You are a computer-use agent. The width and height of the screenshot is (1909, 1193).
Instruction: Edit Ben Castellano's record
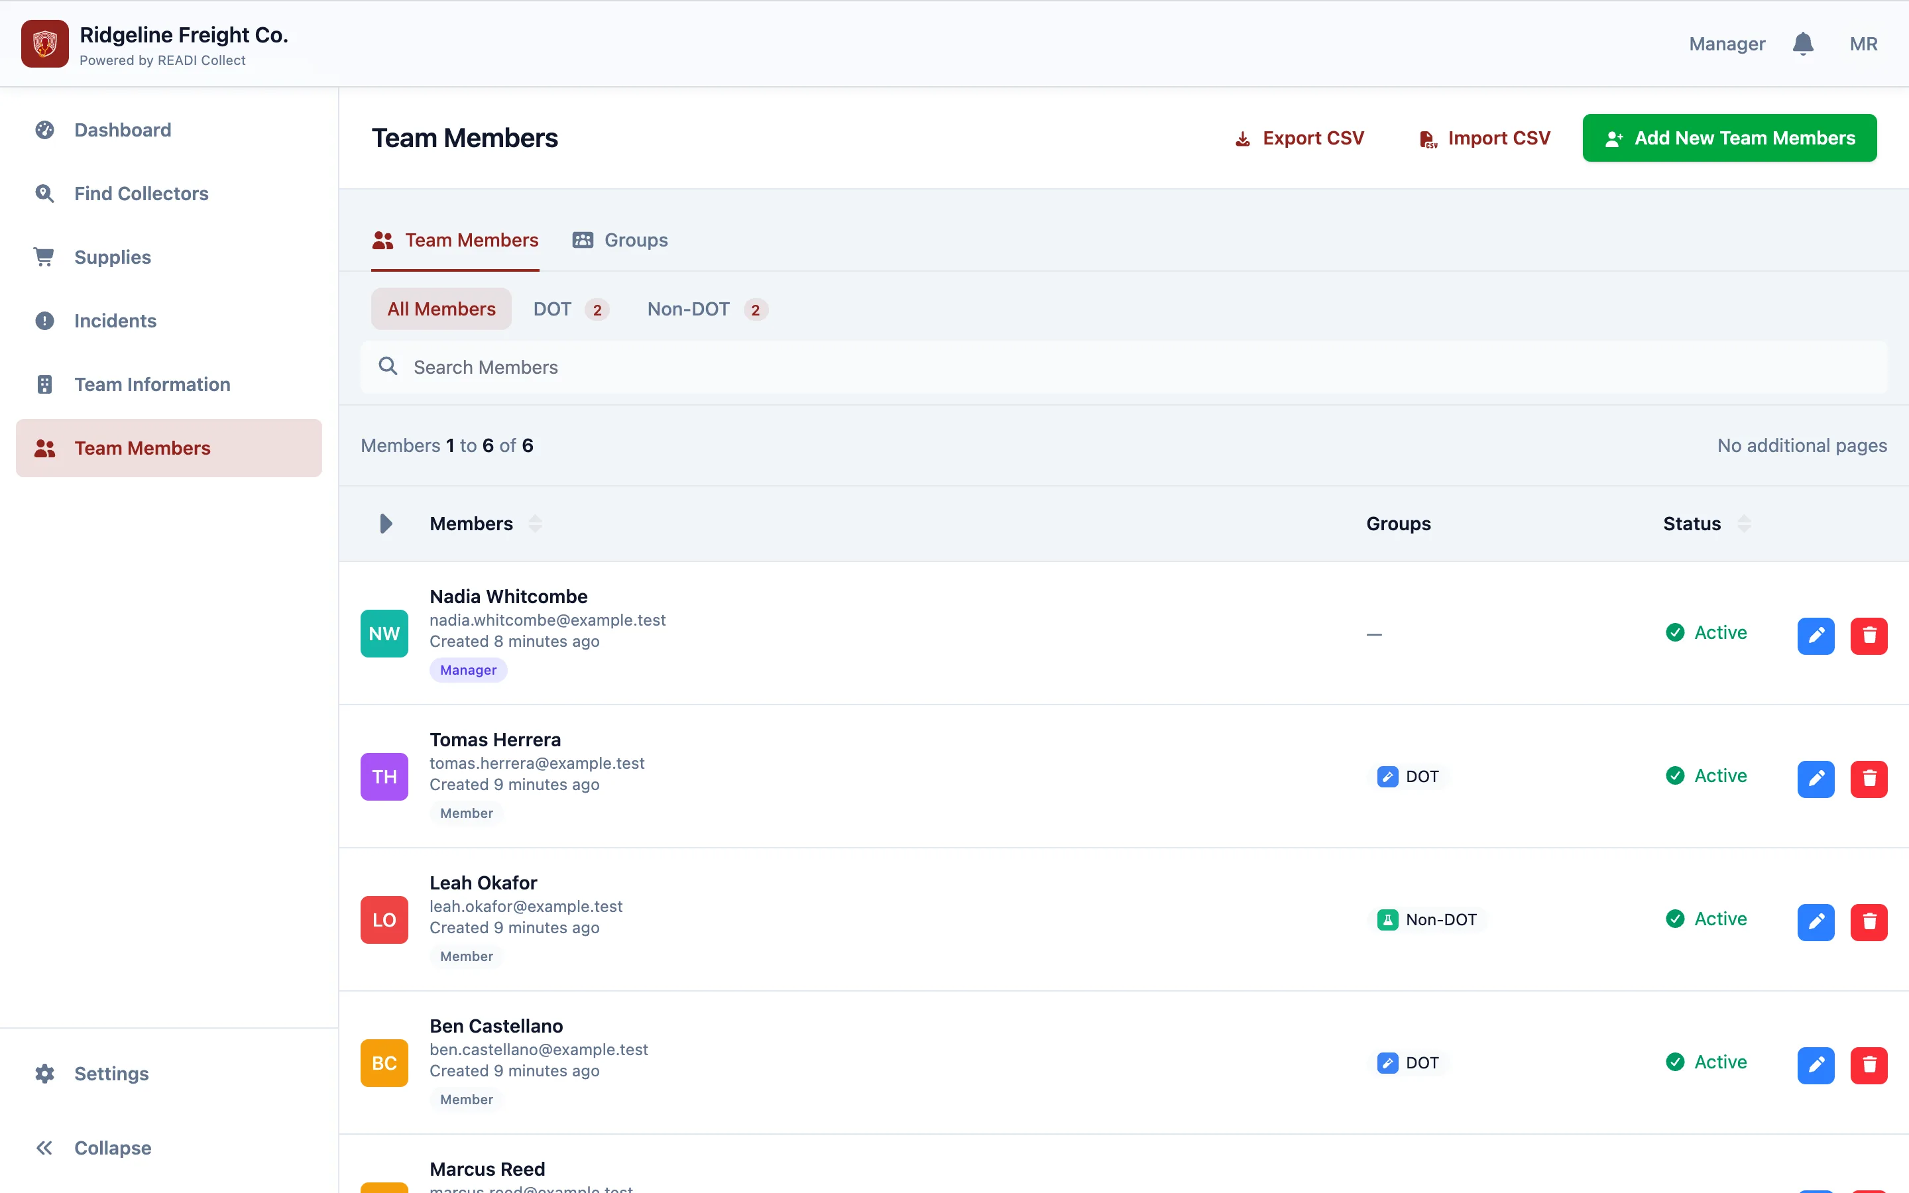[1816, 1065]
